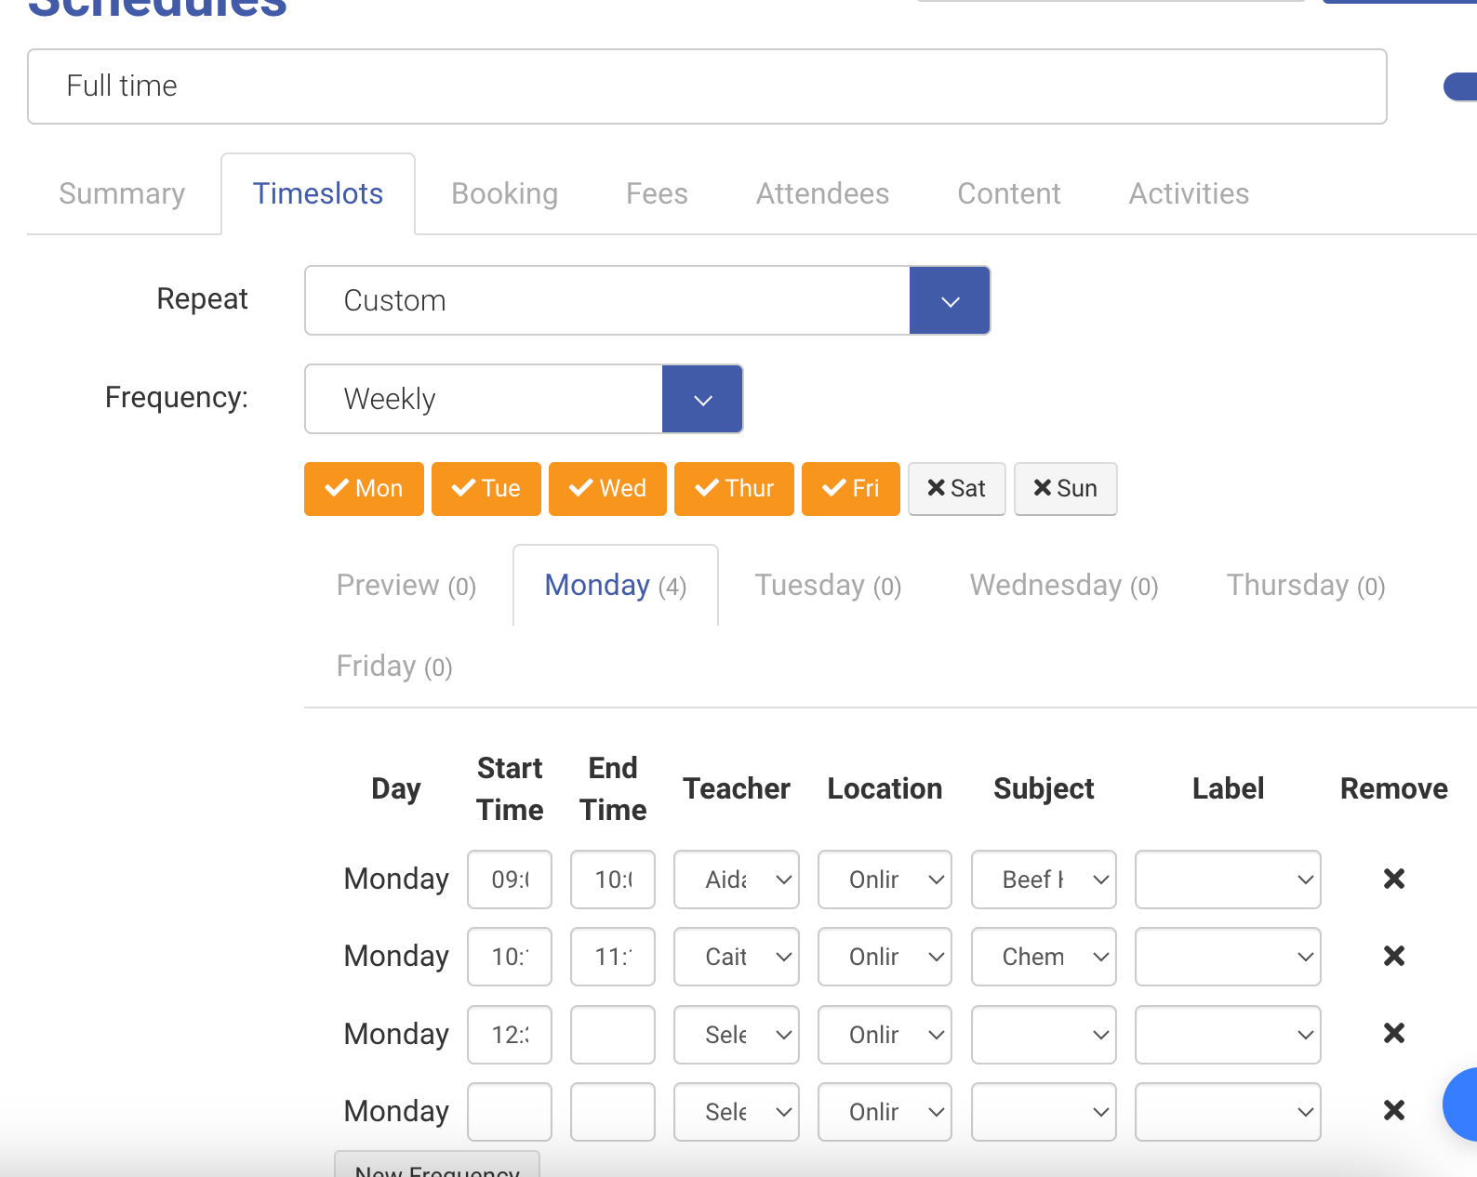1477x1177 pixels.
Task: Switch to the Booking tab
Action: [504, 193]
